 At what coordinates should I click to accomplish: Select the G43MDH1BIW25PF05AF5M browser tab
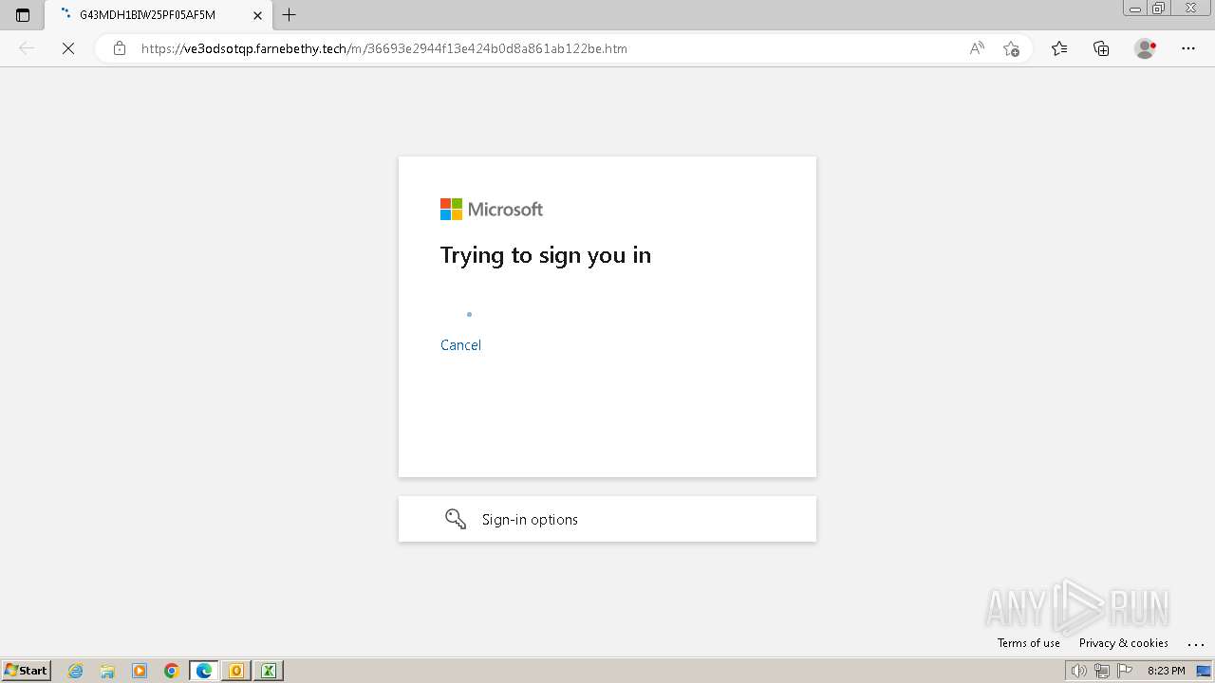tap(158, 15)
